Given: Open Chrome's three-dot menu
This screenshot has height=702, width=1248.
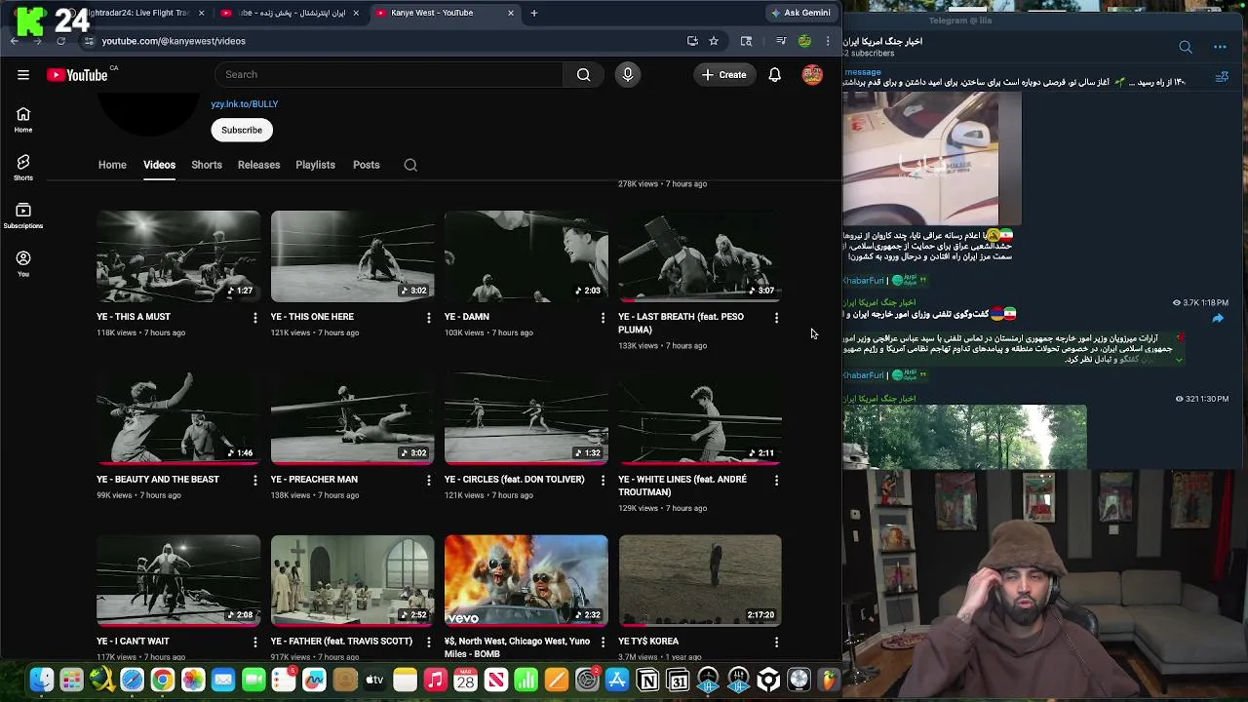Looking at the screenshot, I should [828, 41].
